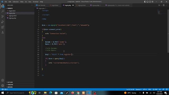Click Ln 22, Col 36 status item
This screenshot has width=169, height=95.
pyautogui.click(x=130, y=89)
